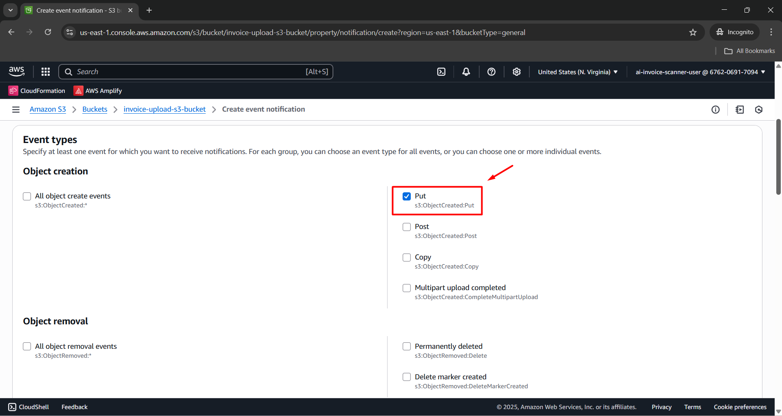Screen dimensions: 782x416
Task: Go to Buckets breadcrumb link
Action: tap(95, 109)
